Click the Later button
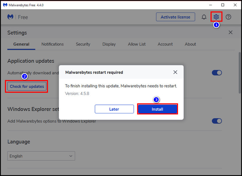The height and width of the screenshot is (176, 242). (x=114, y=109)
